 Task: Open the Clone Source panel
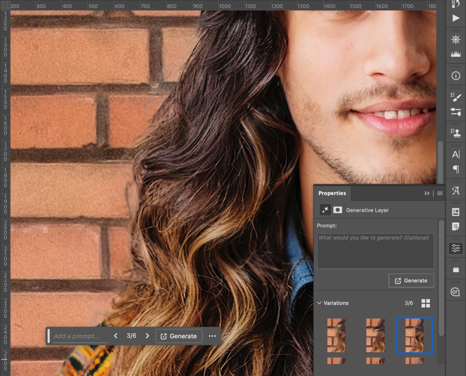pyautogui.click(x=455, y=132)
